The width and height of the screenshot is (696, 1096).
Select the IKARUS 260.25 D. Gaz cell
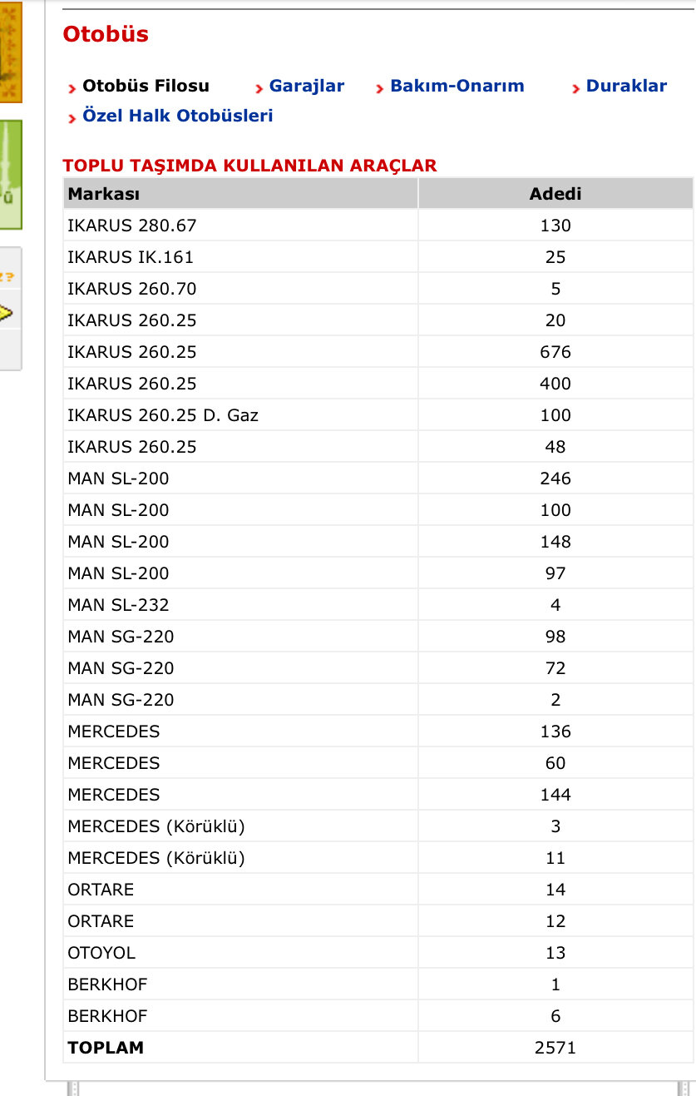163,415
